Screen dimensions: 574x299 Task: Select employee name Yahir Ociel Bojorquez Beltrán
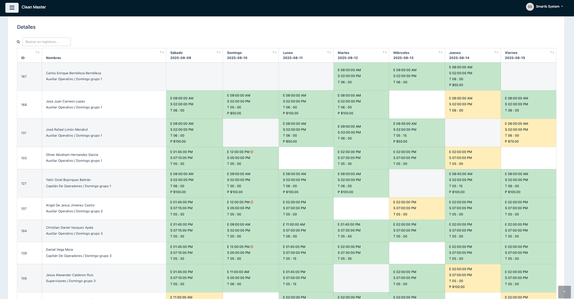click(68, 180)
